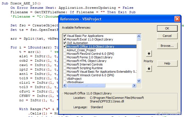Image resolution: width=184 pixels, height=117 pixels.
Task: Uncheck Microsoft Excel 11.0 Object Library
Action: pyautogui.click(x=65, y=39)
